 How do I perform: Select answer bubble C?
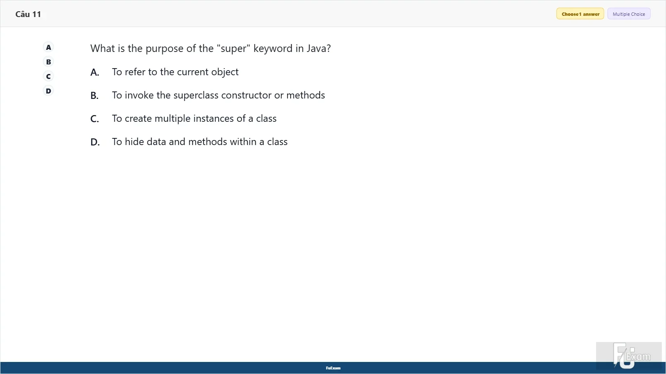point(49,76)
